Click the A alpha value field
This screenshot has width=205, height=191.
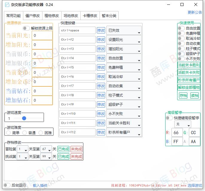[195, 141]
